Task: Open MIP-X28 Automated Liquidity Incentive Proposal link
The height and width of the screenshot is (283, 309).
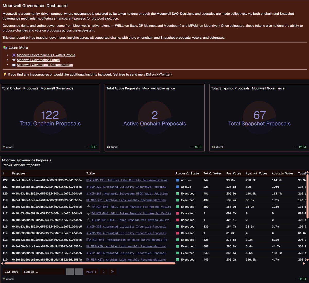Action: [126, 253]
